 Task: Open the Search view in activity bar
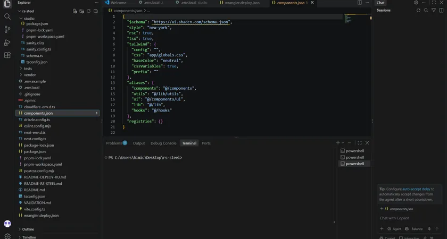click(x=7, y=16)
